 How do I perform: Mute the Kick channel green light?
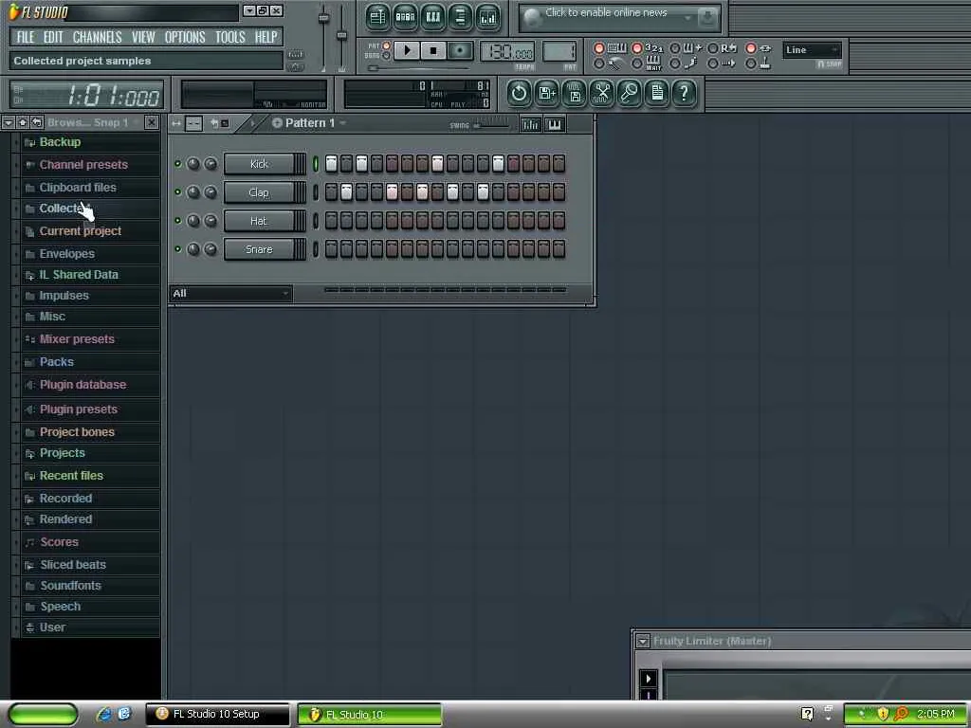(x=177, y=163)
